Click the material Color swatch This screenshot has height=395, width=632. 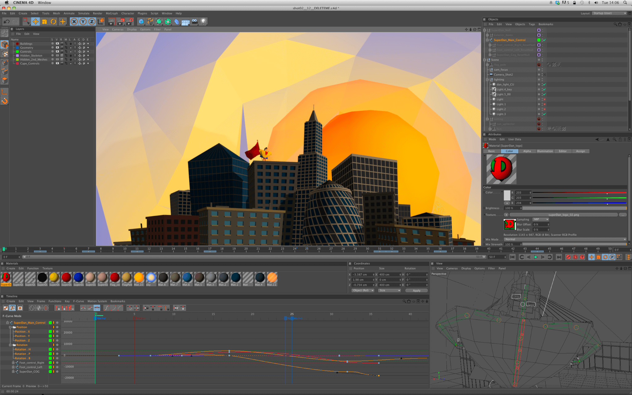pos(507,196)
